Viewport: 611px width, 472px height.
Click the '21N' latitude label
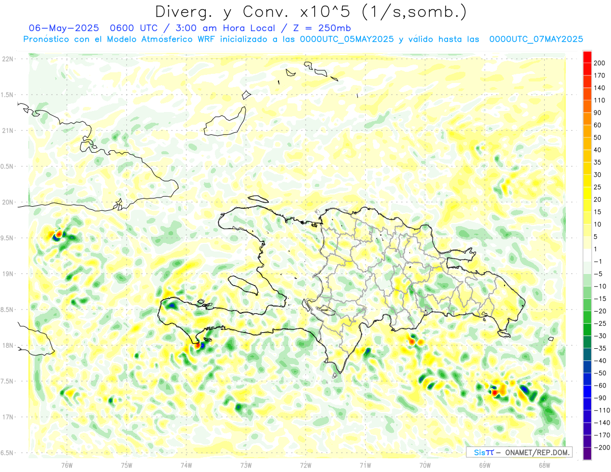(8, 130)
